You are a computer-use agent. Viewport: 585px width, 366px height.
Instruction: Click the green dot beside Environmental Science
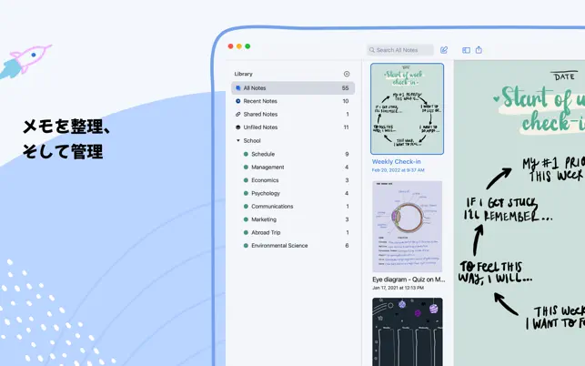coord(246,246)
